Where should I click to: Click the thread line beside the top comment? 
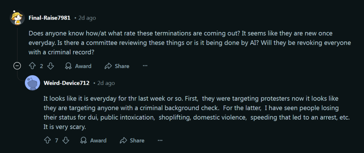pos(17,44)
